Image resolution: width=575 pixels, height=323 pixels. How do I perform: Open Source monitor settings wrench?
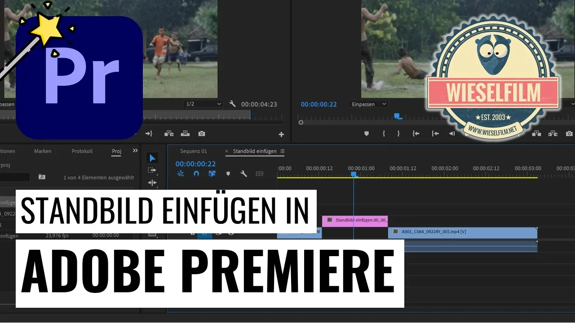tap(232, 104)
